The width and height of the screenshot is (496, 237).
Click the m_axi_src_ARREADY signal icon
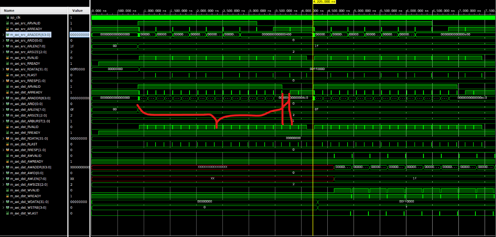click(8, 29)
